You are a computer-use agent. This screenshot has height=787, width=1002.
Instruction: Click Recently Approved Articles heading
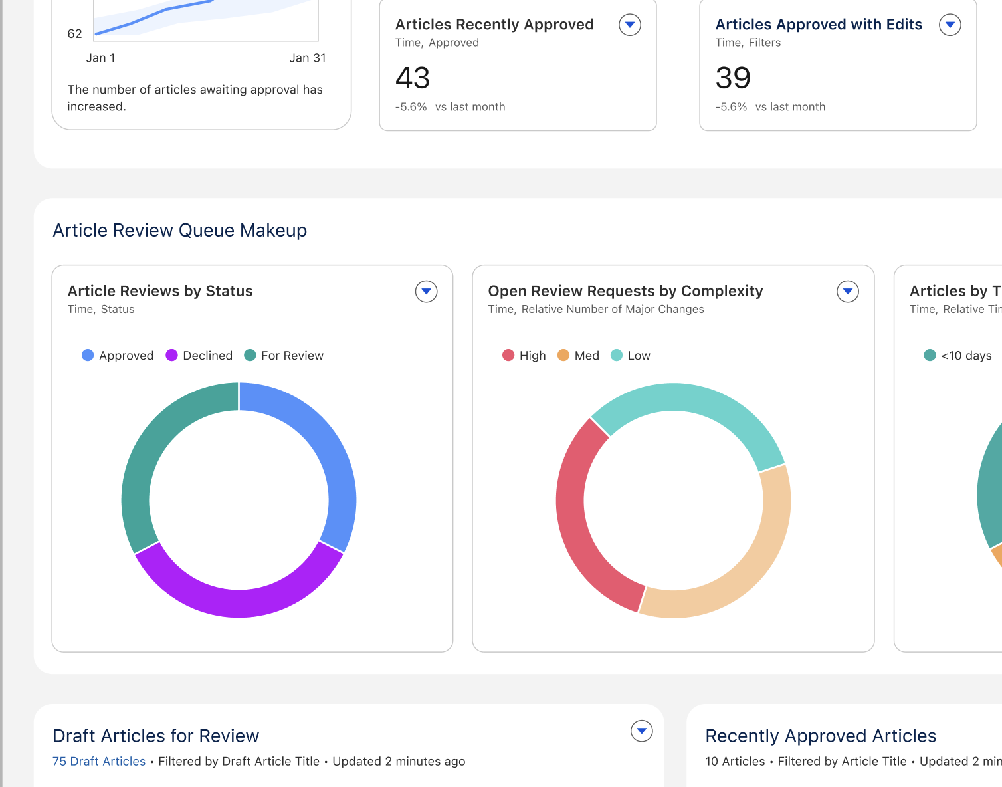(x=821, y=736)
